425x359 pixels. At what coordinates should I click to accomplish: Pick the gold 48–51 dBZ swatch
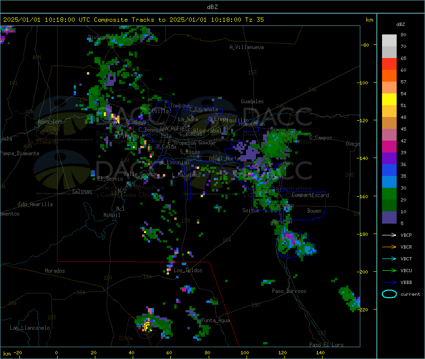click(389, 111)
